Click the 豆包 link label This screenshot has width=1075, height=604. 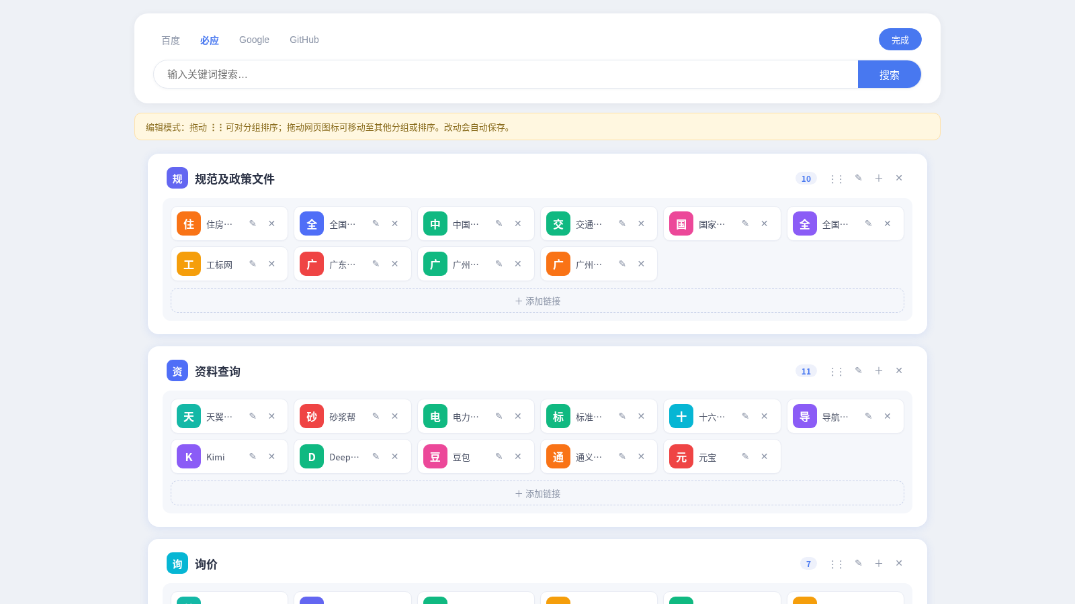coord(462,457)
